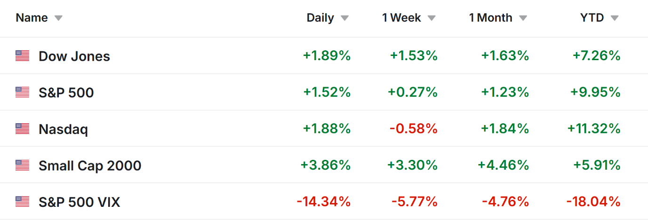This screenshot has width=648, height=220.
Task: Open the S&P 500 VIX link
Action: click(80, 202)
